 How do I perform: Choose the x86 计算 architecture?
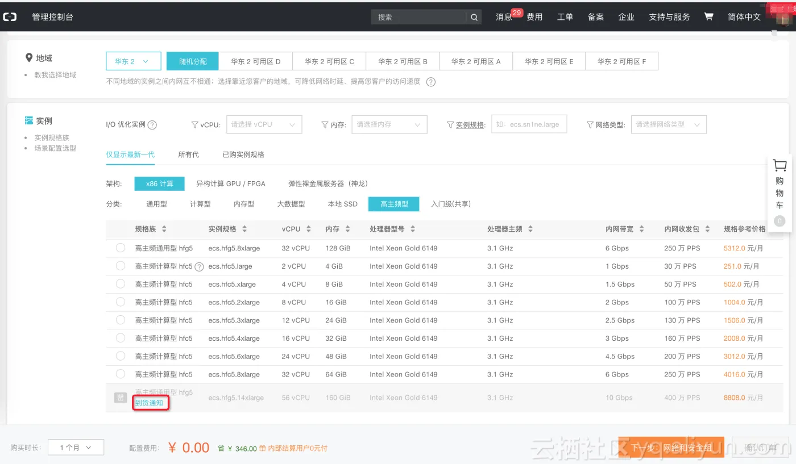160,183
